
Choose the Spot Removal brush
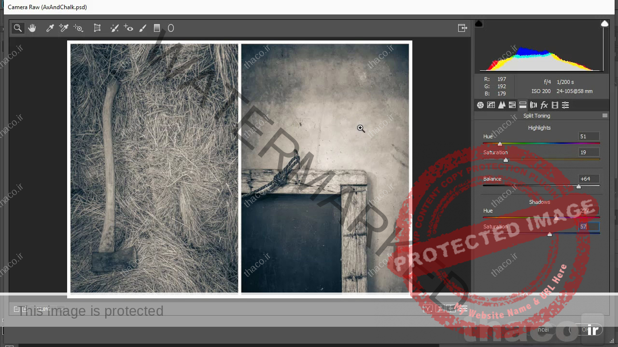[x=114, y=28]
